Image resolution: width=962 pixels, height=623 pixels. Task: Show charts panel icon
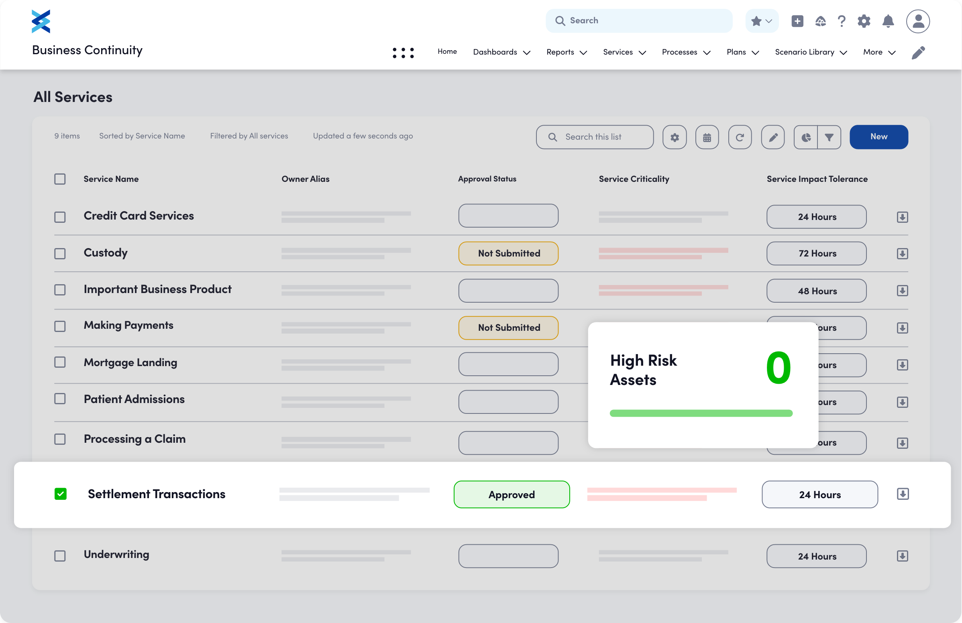[805, 137]
